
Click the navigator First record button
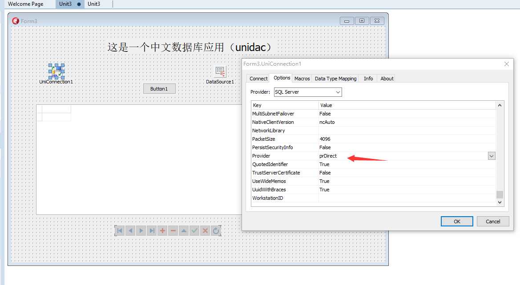point(120,231)
